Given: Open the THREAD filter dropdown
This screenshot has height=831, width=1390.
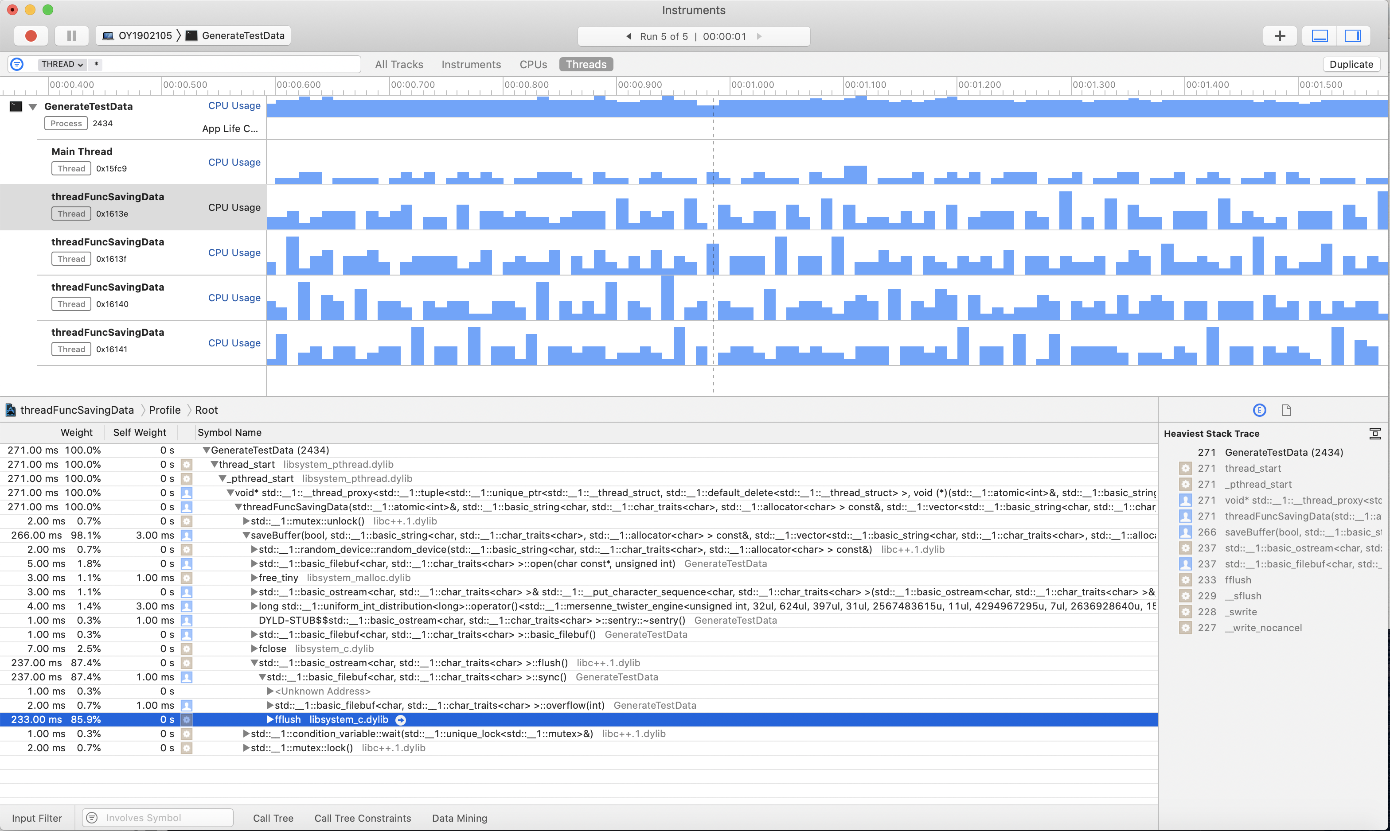Looking at the screenshot, I should pos(62,64).
